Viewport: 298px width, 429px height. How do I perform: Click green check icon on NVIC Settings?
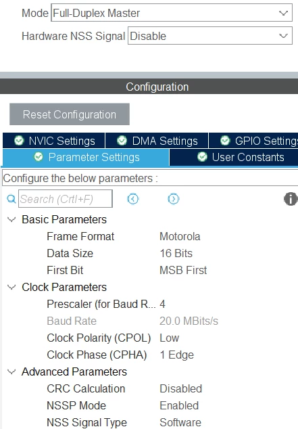(19, 141)
